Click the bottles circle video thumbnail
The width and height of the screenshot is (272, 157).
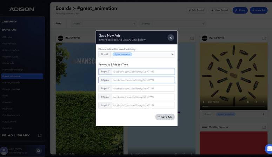point(233,76)
